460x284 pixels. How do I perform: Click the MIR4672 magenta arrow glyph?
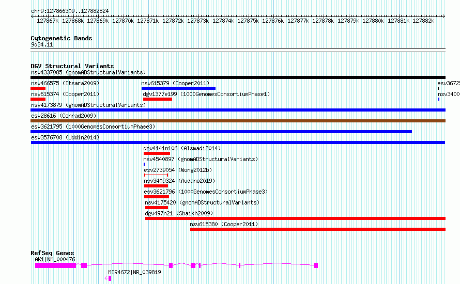tap(108, 278)
